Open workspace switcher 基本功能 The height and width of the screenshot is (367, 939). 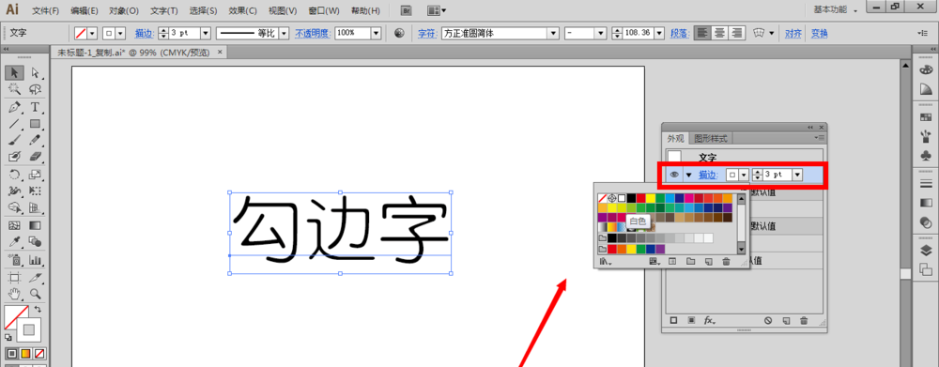[x=836, y=10]
